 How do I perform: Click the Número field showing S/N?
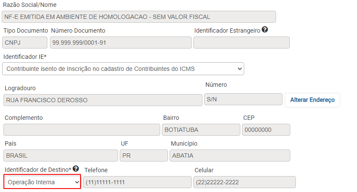coord(243,99)
